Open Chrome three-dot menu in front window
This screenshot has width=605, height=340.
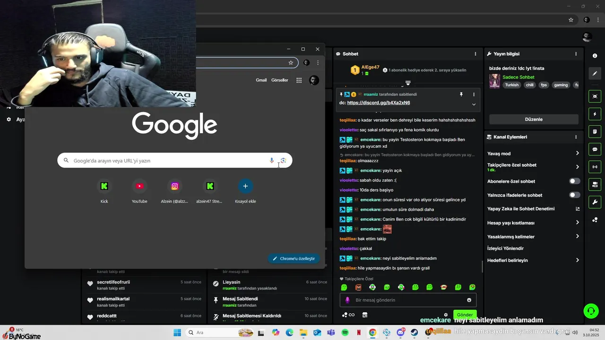pos(318,62)
